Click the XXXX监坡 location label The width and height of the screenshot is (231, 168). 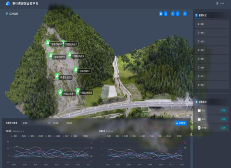click(x=14, y=13)
